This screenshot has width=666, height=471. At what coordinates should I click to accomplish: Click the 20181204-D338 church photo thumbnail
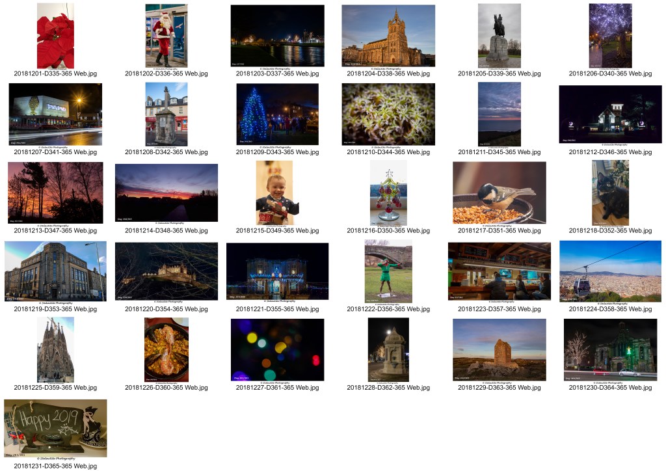(388, 36)
